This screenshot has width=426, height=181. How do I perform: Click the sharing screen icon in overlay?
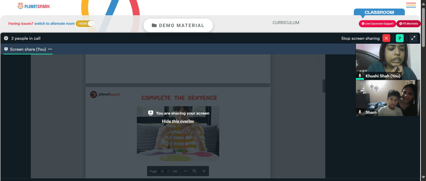click(151, 113)
